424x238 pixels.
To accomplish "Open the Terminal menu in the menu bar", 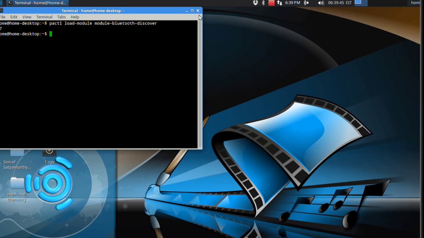I will [x=44, y=17].
